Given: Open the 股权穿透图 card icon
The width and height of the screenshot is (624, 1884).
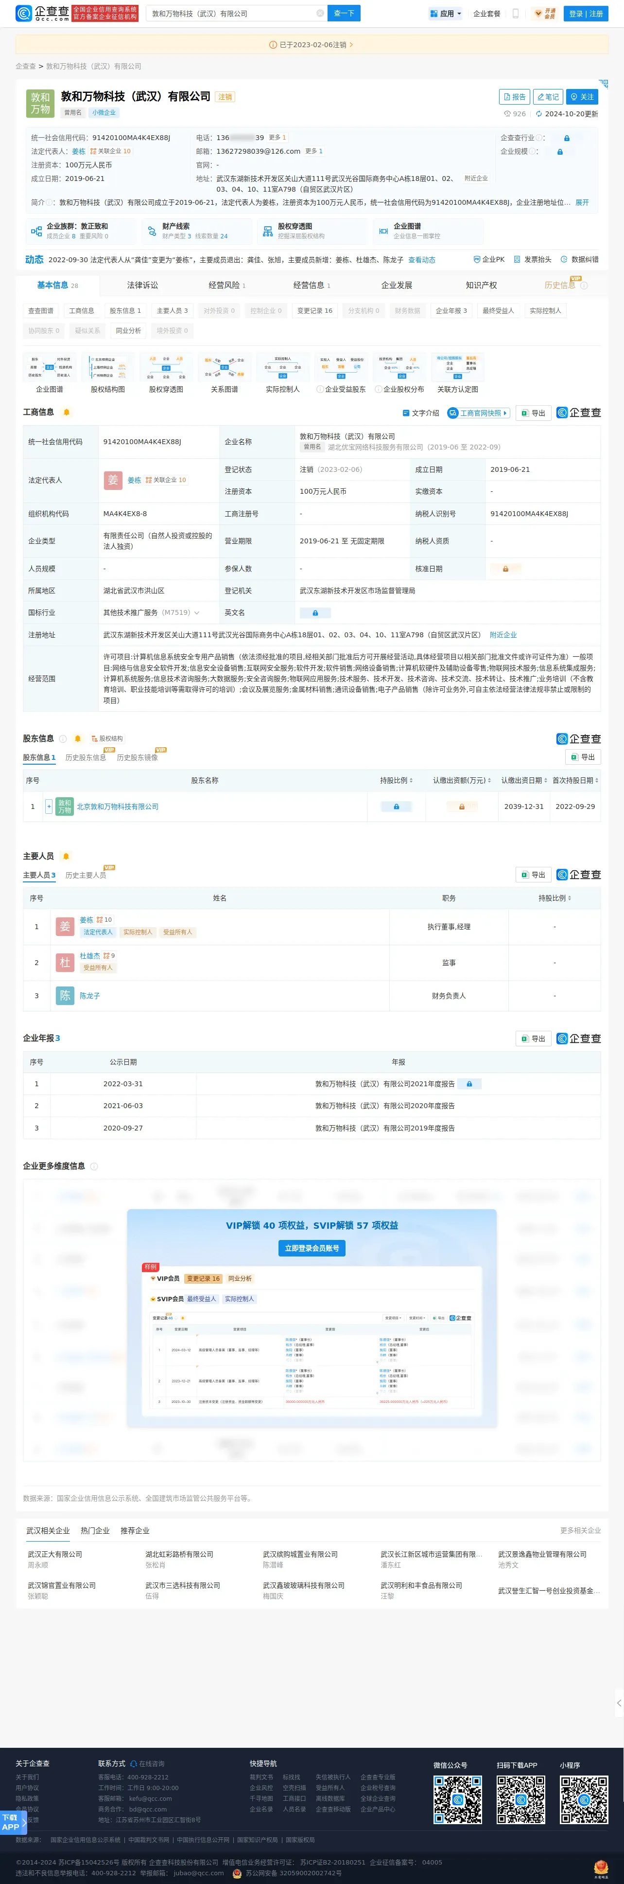Looking at the screenshot, I should 267,231.
